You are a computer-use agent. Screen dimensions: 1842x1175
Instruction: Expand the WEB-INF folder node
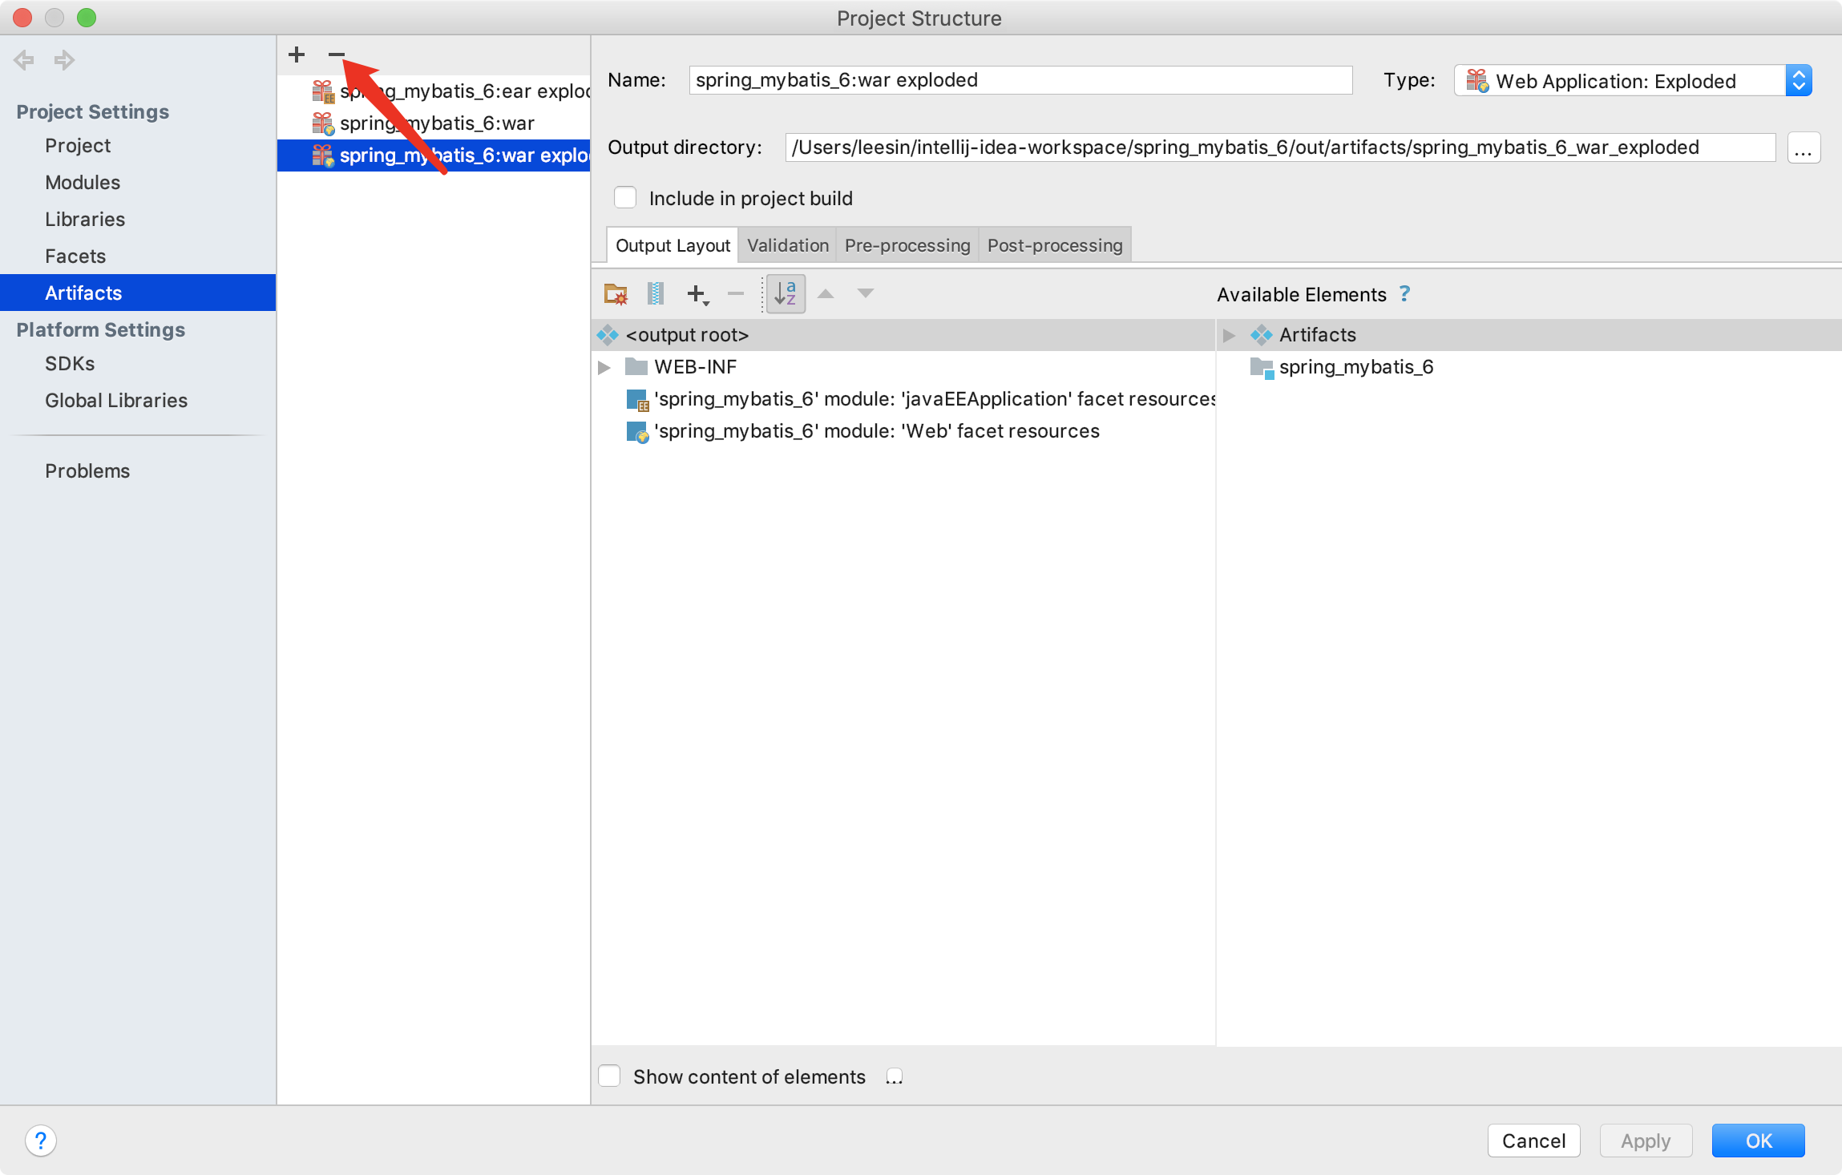pyautogui.click(x=604, y=367)
